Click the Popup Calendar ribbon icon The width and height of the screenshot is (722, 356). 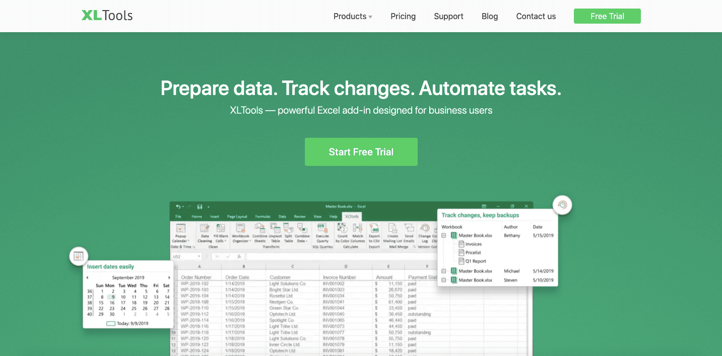pyautogui.click(x=180, y=233)
